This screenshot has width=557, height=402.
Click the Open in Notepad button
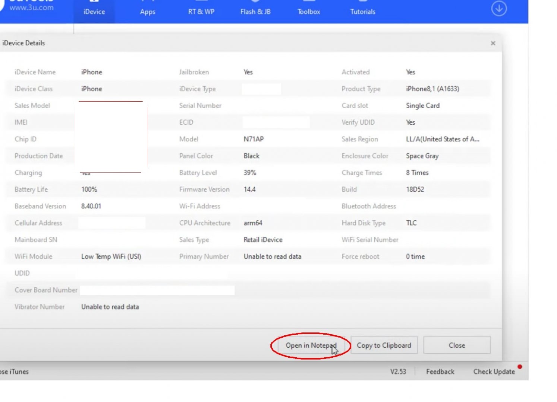(x=311, y=345)
